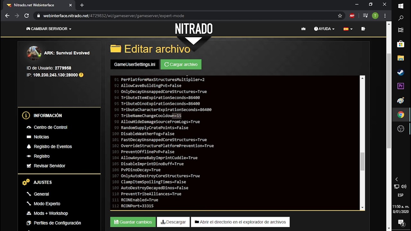Open Revisar Servidor in sidebar
The width and height of the screenshot is (411, 231).
pyautogui.click(x=49, y=166)
